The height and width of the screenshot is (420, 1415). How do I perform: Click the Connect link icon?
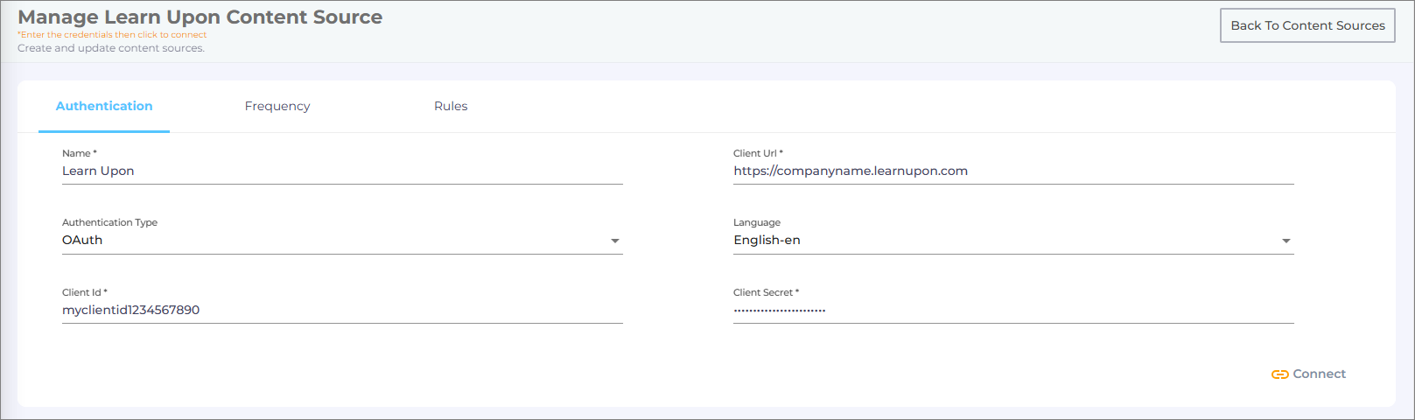1279,374
